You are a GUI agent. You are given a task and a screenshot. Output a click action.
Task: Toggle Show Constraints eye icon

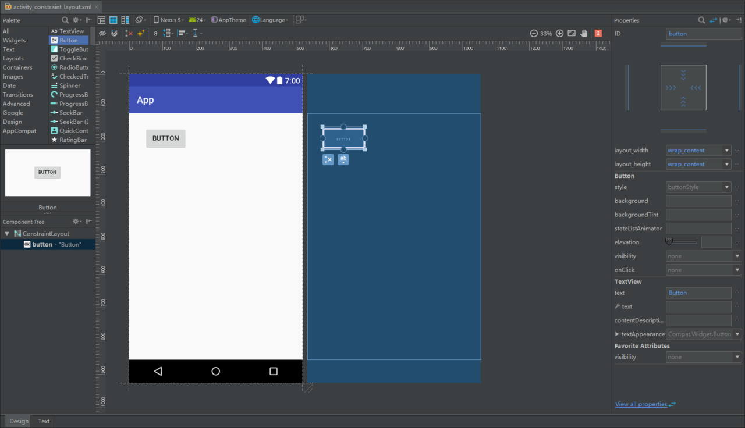click(x=102, y=34)
